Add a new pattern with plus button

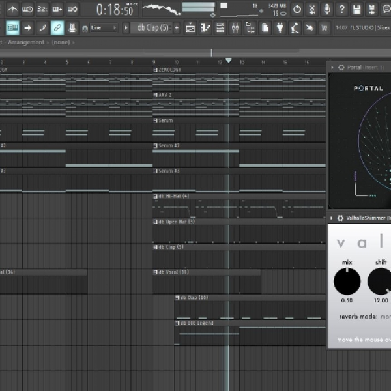coord(177,27)
